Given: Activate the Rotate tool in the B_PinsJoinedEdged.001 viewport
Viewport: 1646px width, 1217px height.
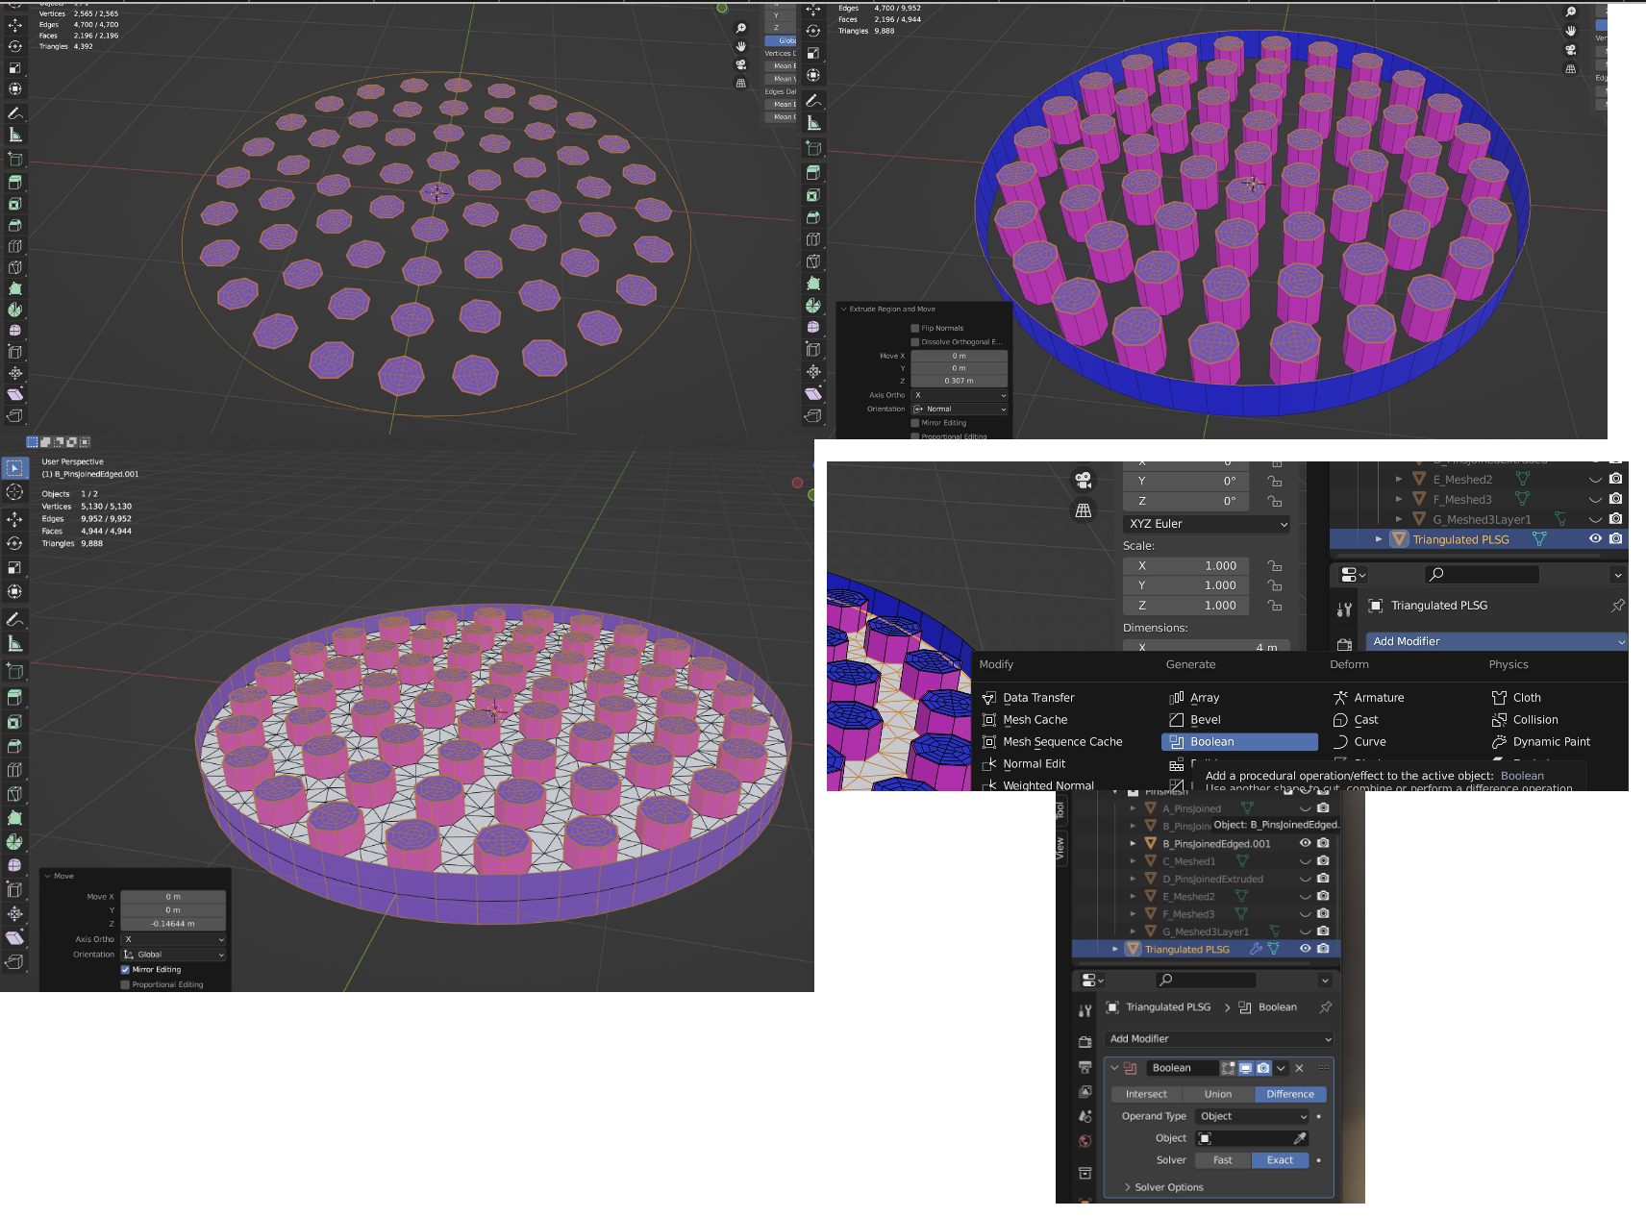Looking at the screenshot, I should 14,543.
